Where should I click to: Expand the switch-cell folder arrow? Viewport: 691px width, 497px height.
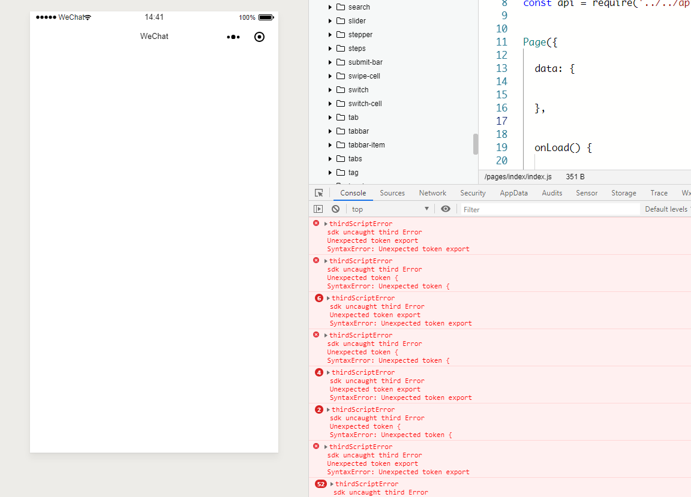coord(330,104)
